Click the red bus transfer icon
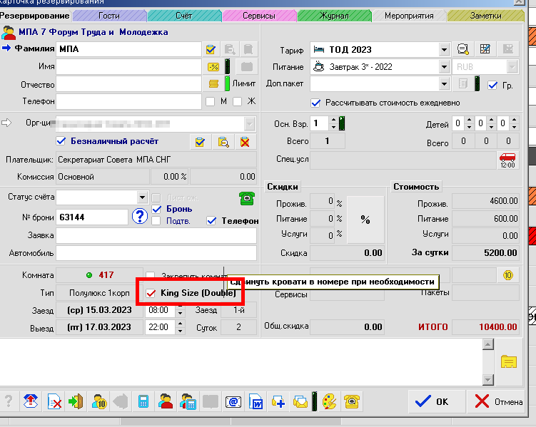The image size is (536, 427). pyautogui.click(x=507, y=160)
